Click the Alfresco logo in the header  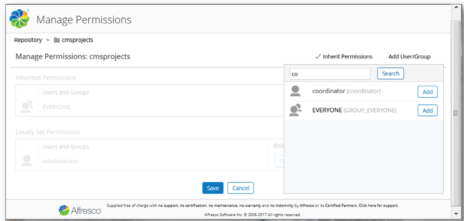click(x=20, y=20)
